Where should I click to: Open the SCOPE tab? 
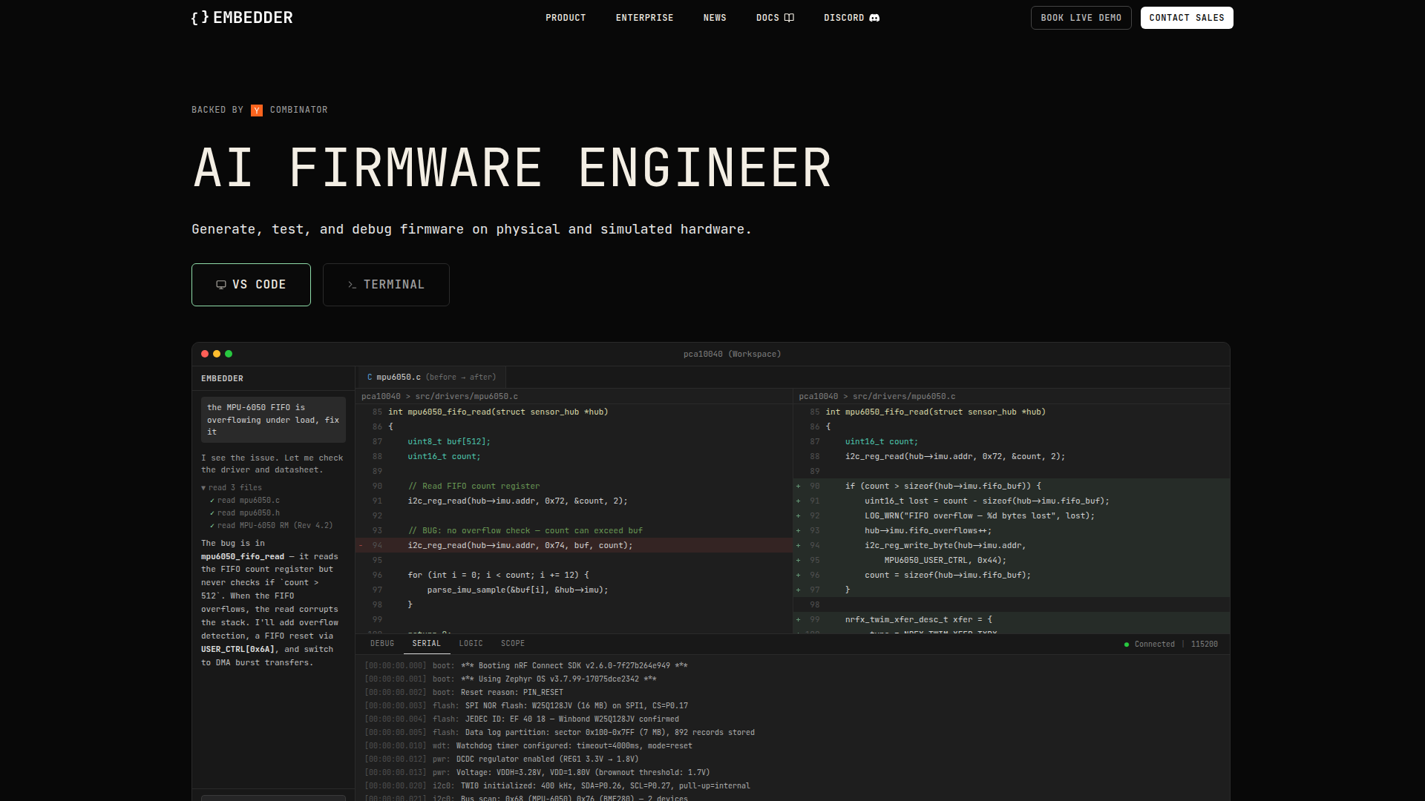point(512,644)
